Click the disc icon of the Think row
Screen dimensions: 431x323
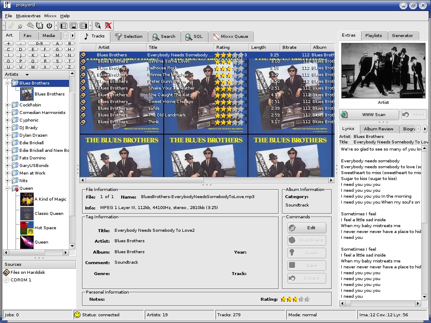tap(83, 122)
